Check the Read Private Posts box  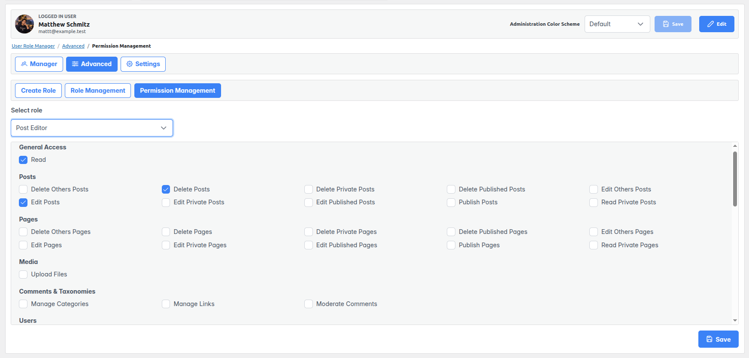pos(593,202)
